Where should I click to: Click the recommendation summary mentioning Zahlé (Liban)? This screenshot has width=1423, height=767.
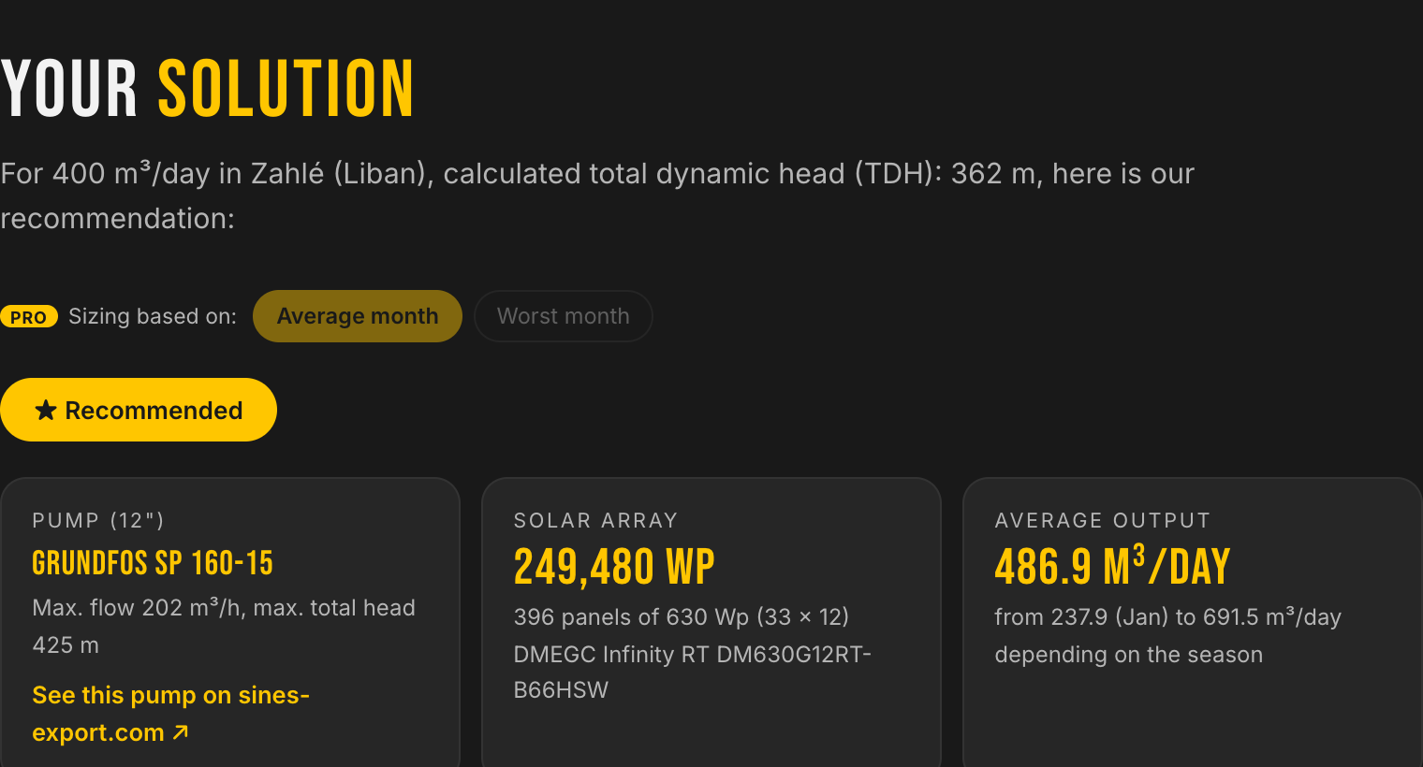point(597,195)
